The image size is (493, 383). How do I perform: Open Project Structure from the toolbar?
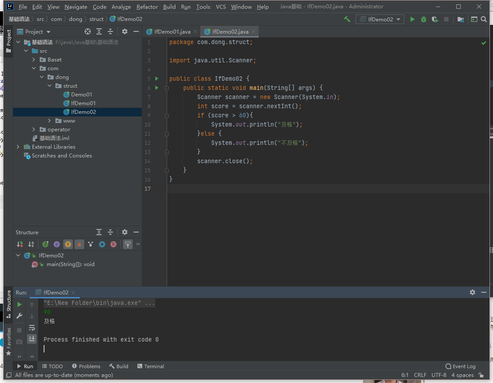tap(460, 19)
